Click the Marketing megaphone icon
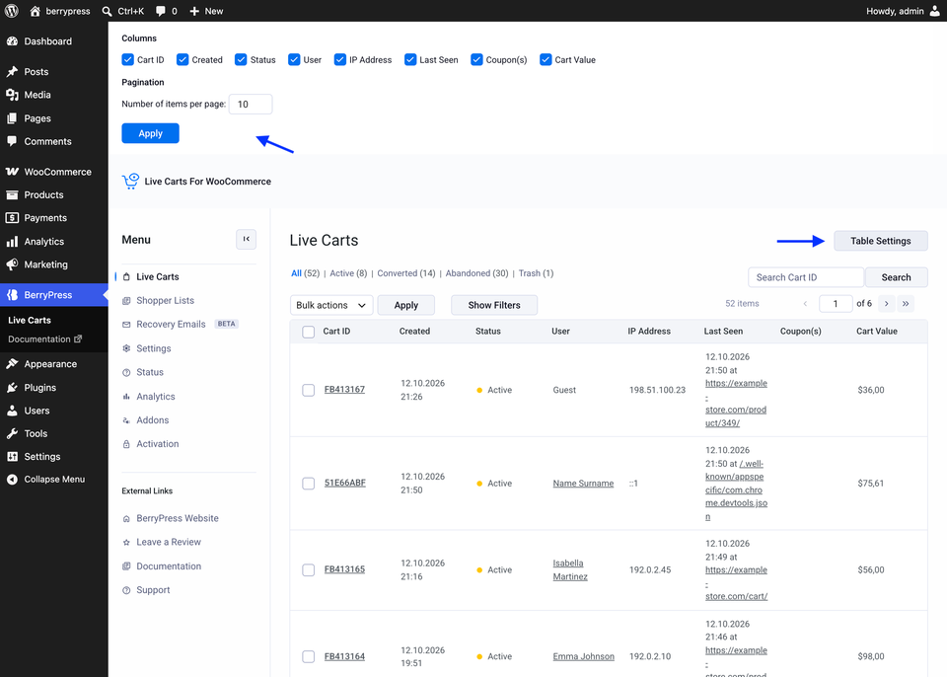Viewport: 947px width, 677px height. coord(12,264)
